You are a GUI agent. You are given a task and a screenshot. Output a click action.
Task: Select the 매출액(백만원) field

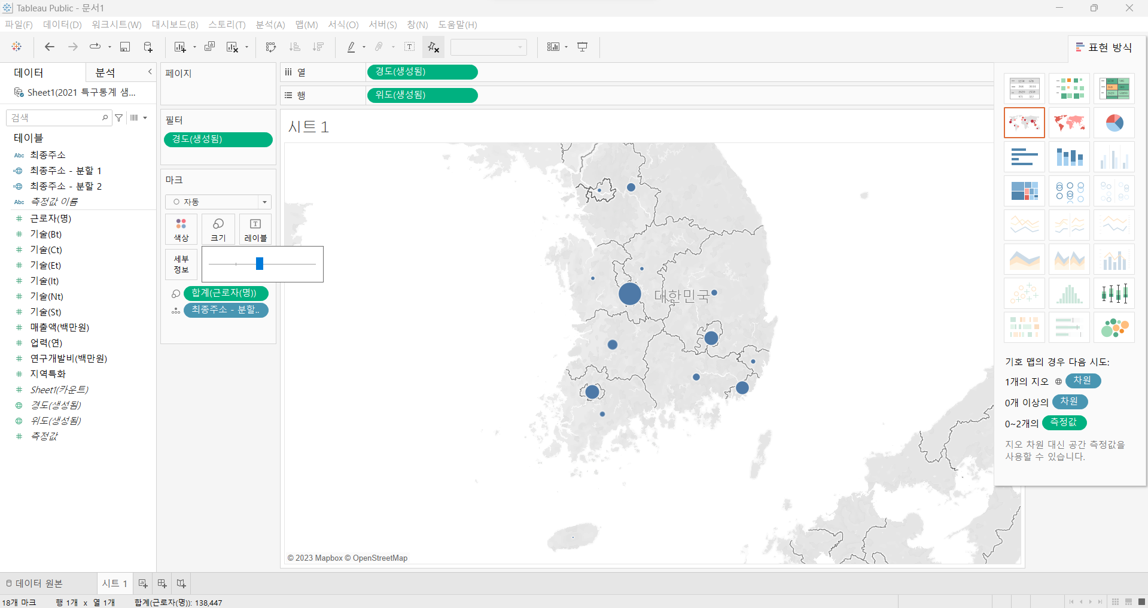click(60, 327)
